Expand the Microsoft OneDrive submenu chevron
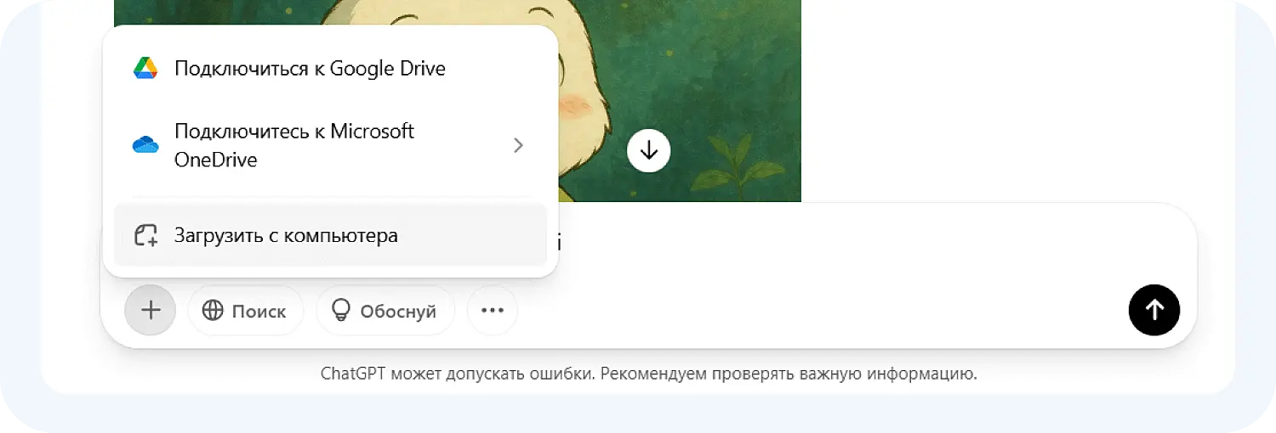The image size is (1276, 433). pyautogui.click(x=518, y=145)
